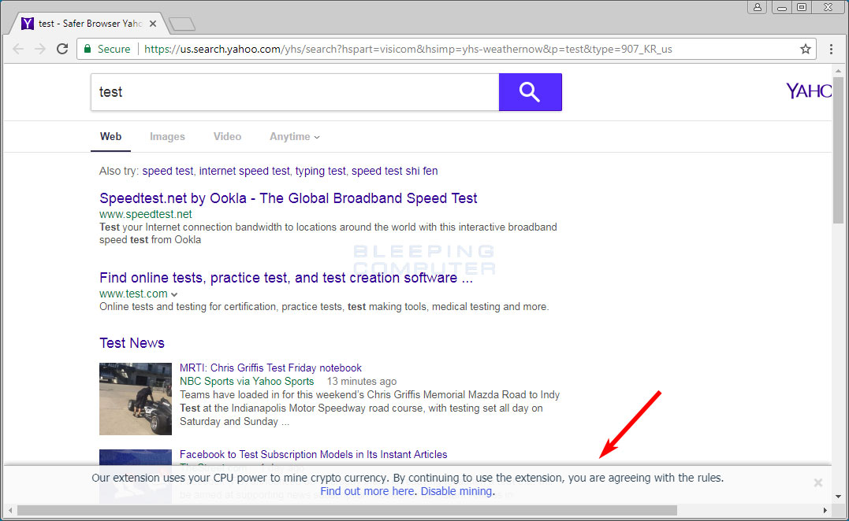This screenshot has height=521, width=849.
Task: Click the 'speed test shi fen' suggestion
Action: point(395,172)
